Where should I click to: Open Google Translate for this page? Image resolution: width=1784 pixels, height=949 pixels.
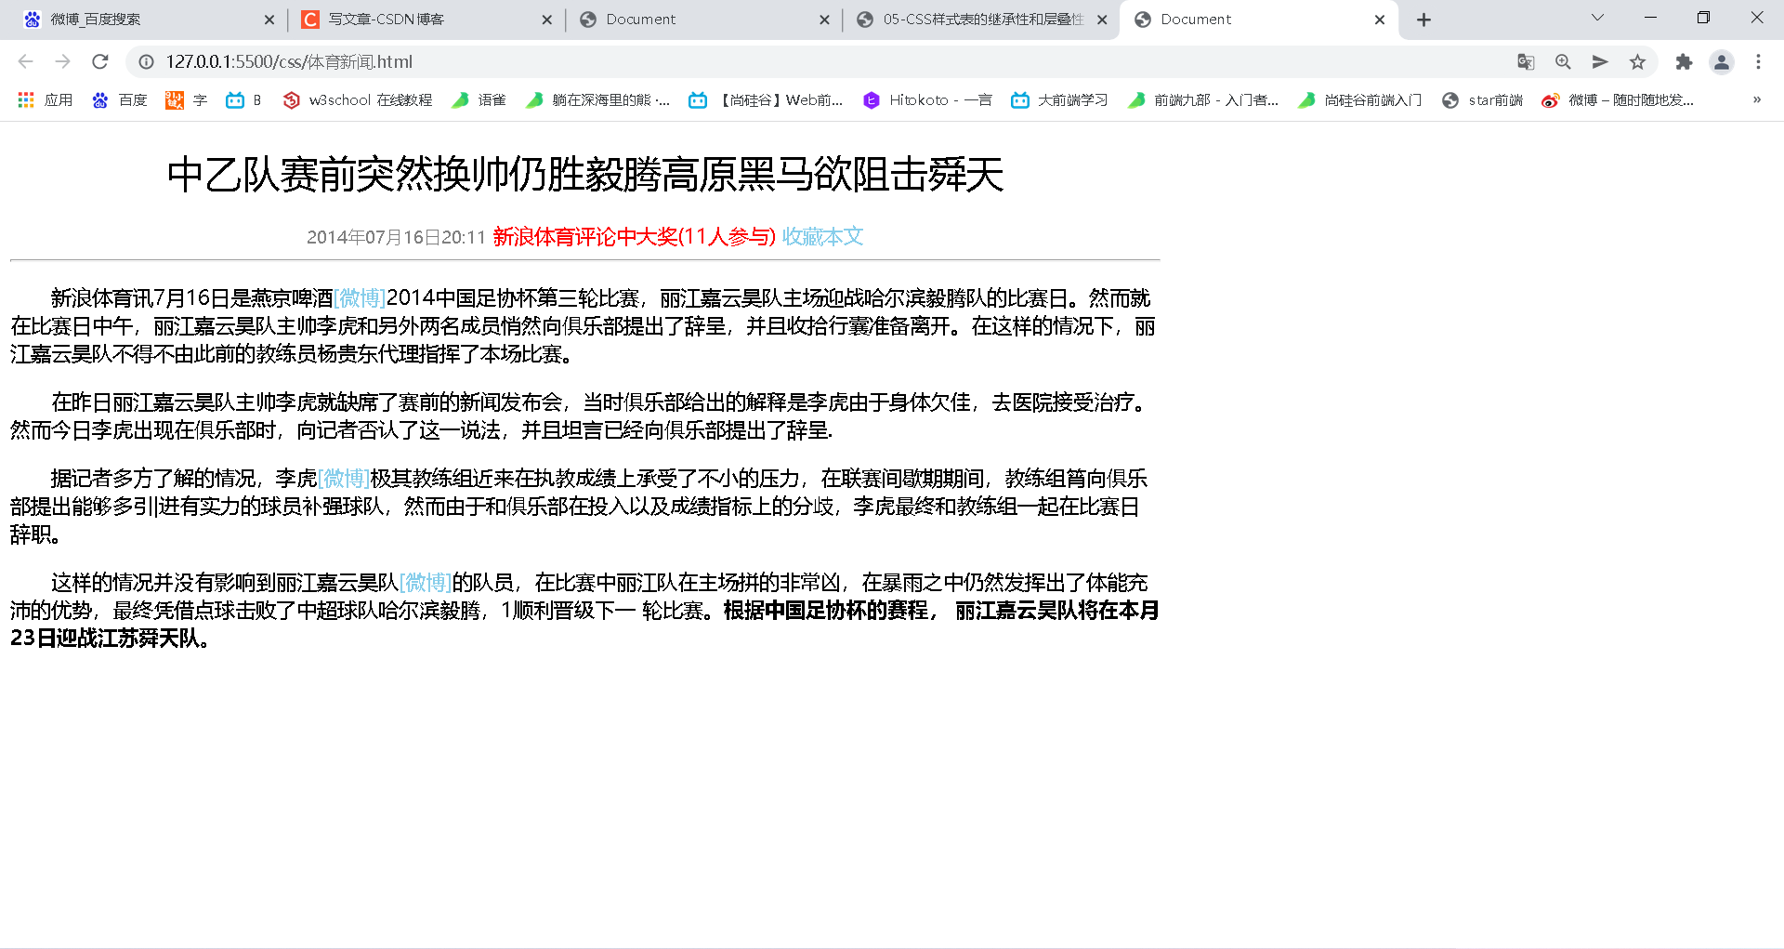1525,61
